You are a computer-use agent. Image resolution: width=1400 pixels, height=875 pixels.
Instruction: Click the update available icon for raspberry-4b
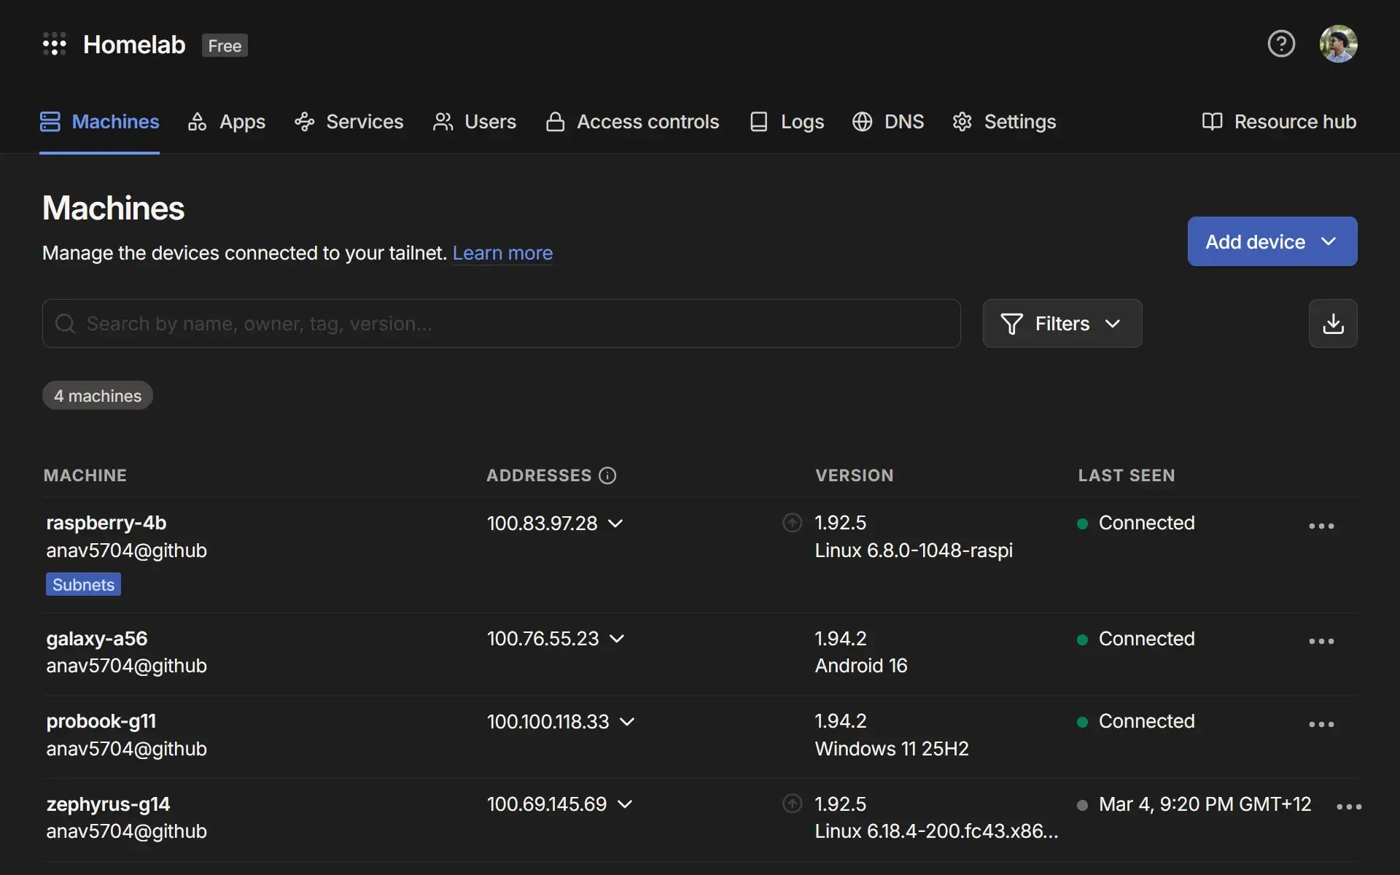(x=792, y=522)
